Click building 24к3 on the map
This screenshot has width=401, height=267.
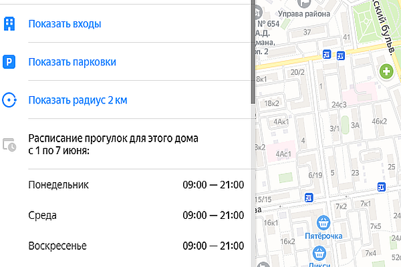[x=340, y=104]
